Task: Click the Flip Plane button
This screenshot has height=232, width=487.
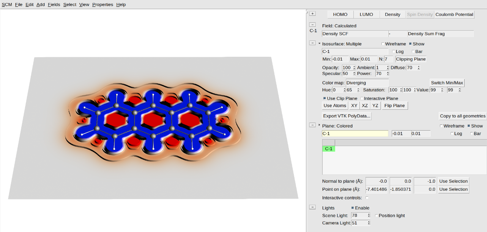Action: (395, 105)
